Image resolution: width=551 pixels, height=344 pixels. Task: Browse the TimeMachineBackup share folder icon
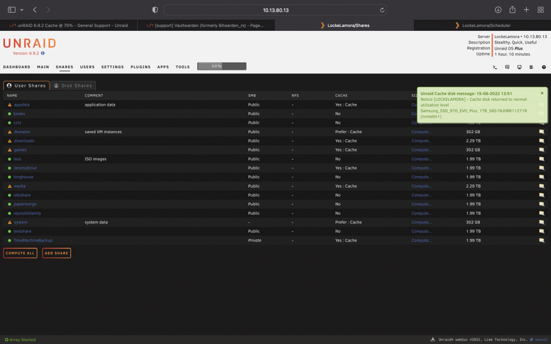point(542,241)
